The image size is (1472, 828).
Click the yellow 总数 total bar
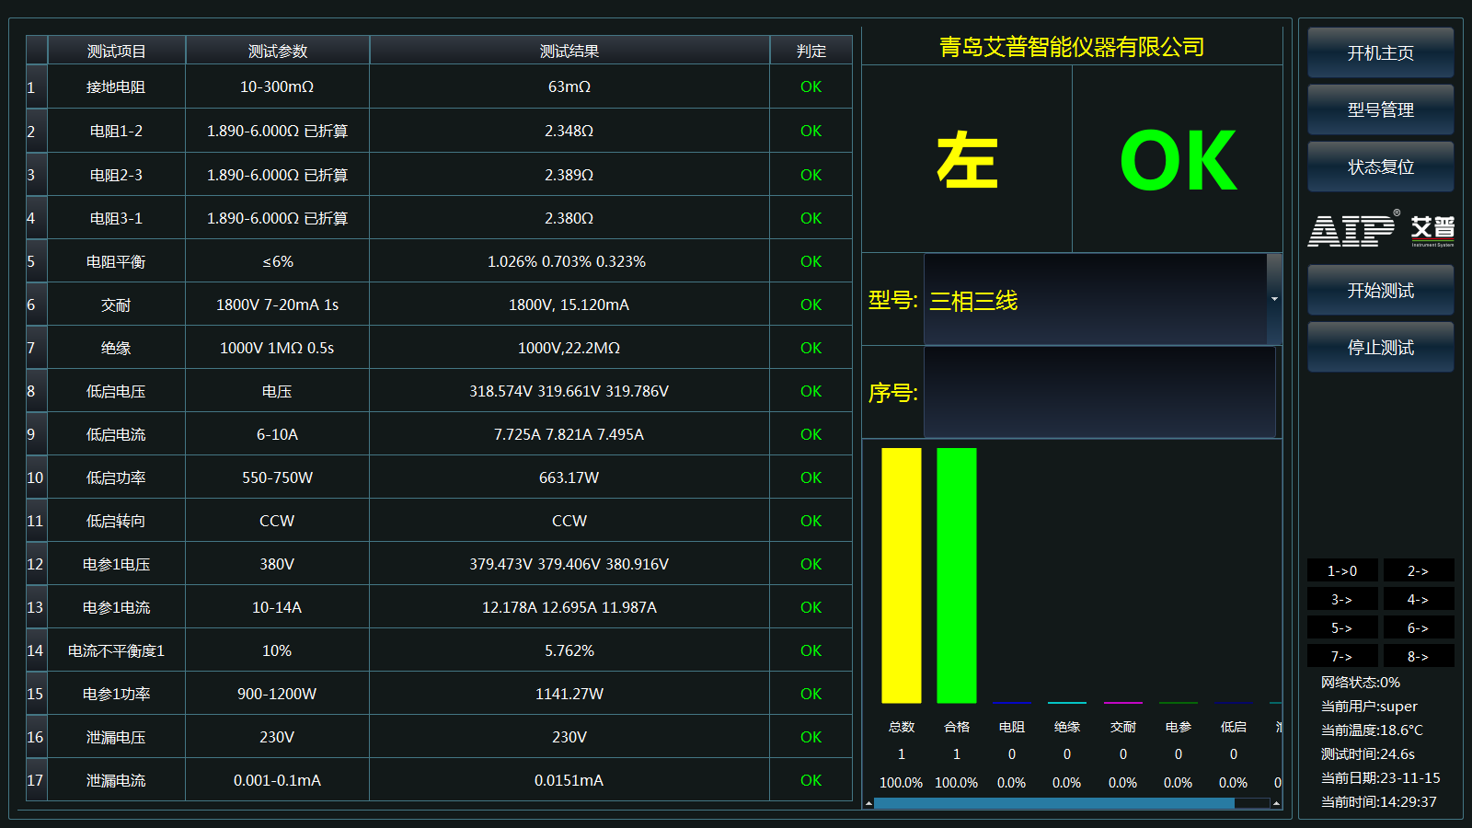tap(902, 576)
